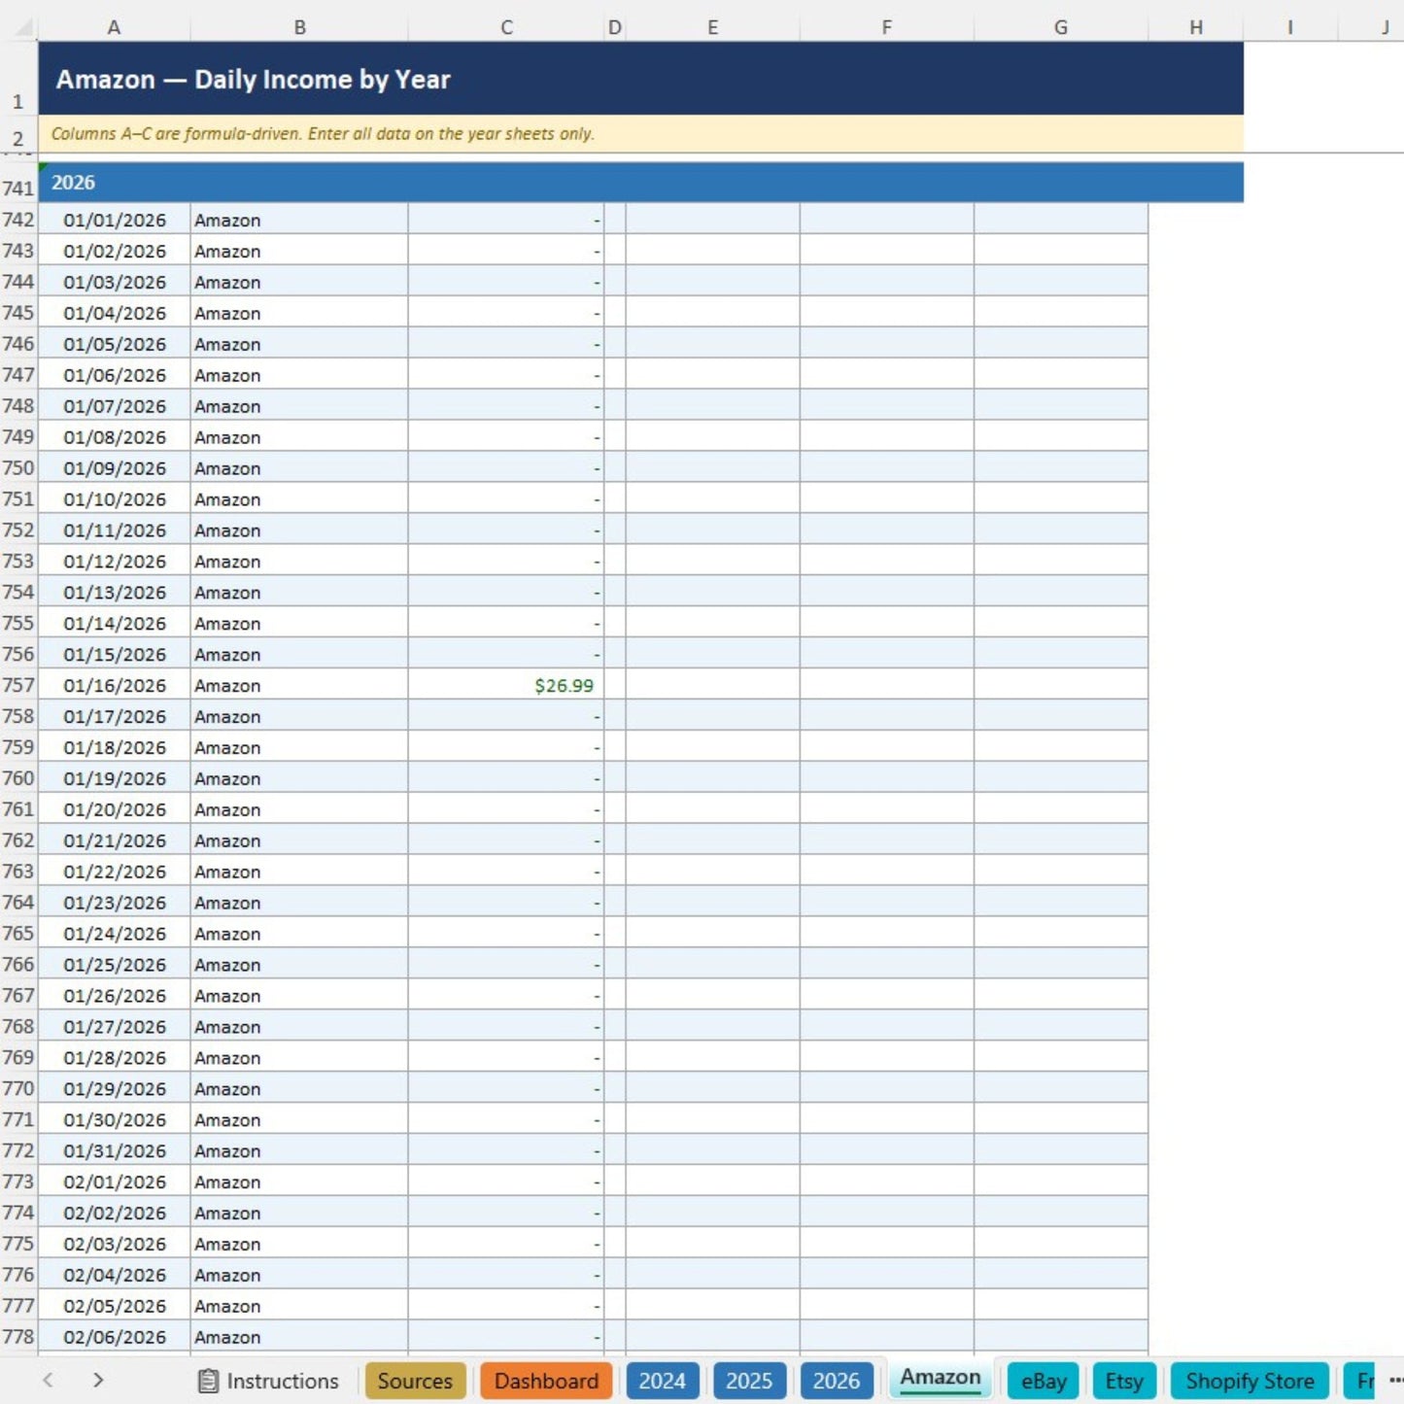Click the 2026 section header cell
This screenshot has width=1404, height=1404.
tap(640, 183)
